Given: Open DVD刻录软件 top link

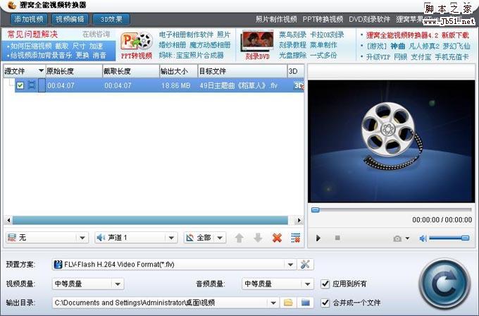Looking at the screenshot, I should click(x=369, y=19).
